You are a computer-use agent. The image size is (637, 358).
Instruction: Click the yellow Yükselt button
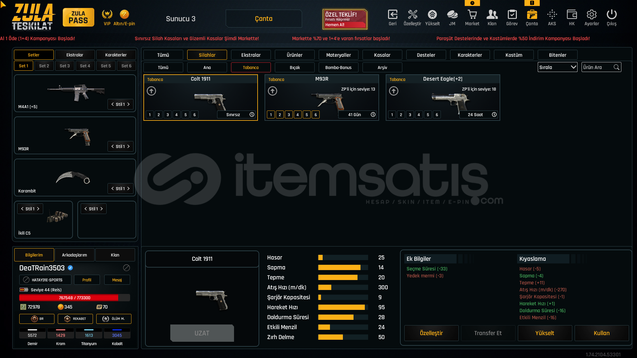click(x=545, y=333)
